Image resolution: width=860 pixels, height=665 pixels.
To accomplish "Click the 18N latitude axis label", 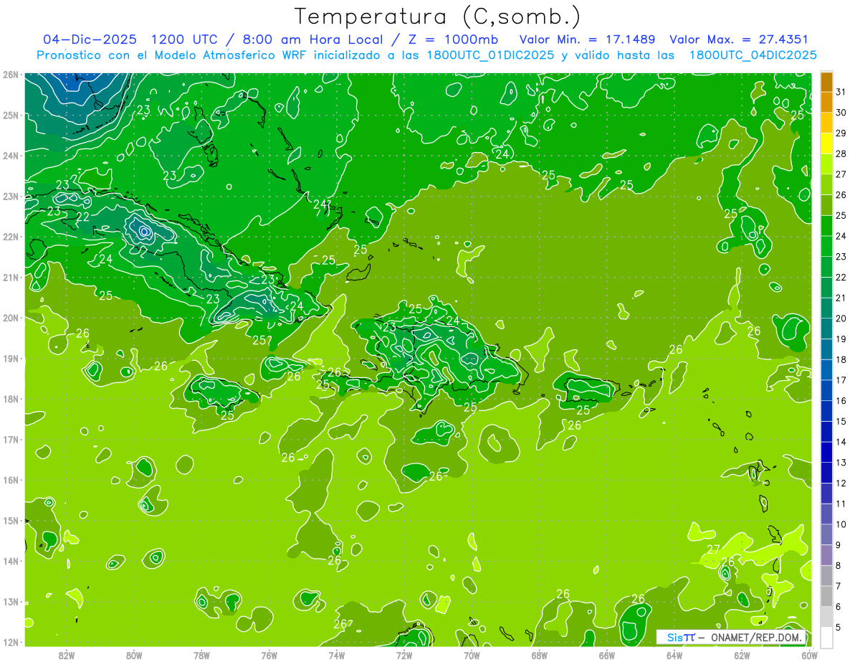I will (11, 399).
